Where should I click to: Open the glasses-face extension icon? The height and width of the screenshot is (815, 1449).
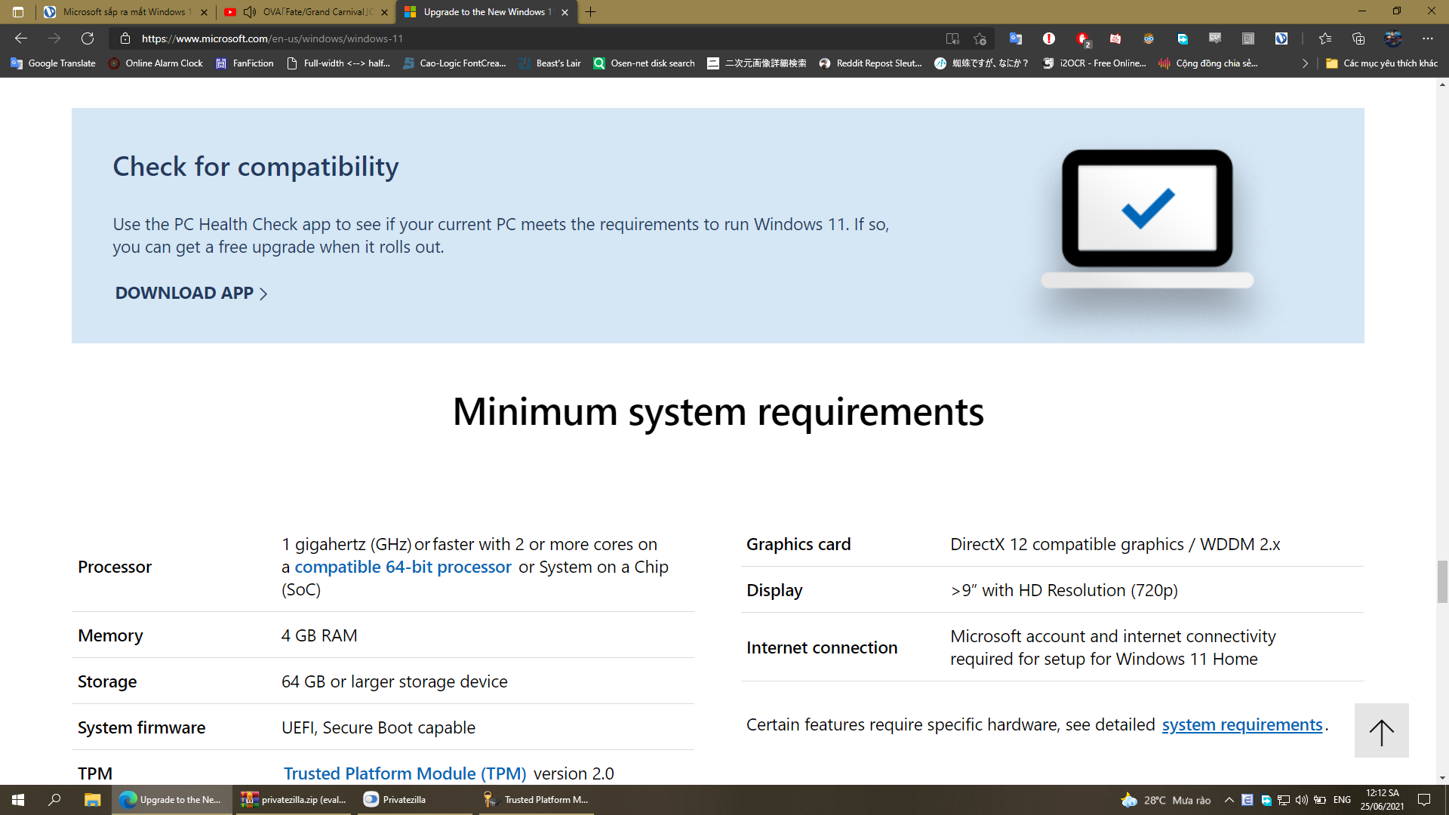(1149, 38)
